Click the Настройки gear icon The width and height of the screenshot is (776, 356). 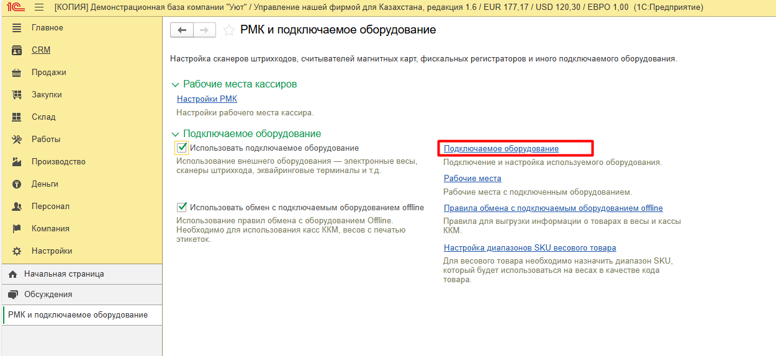coord(17,251)
